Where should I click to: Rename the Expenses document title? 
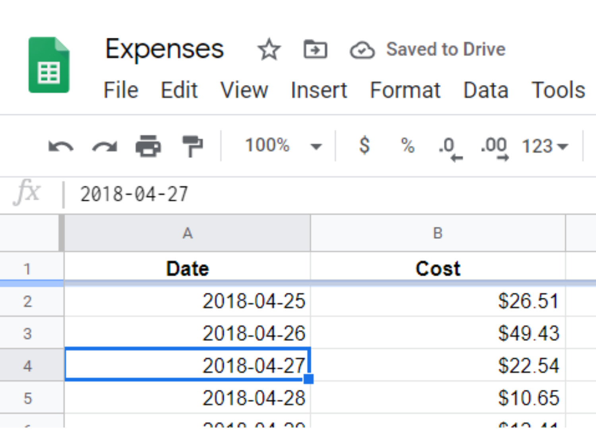[x=164, y=50]
